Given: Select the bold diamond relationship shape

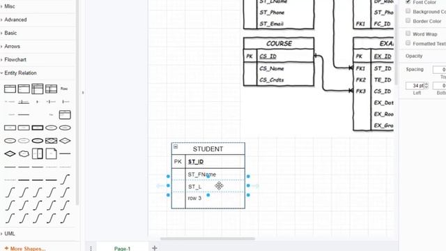Looking at the screenshot, I should tap(10, 153).
